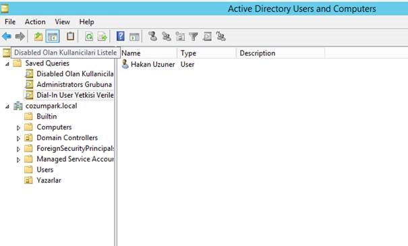Image resolution: width=408 pixels, height=246 pixels.
Task: Open filter options funnel icon
Action: (x=194, y=36)
